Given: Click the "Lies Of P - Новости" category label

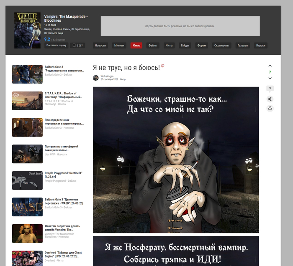Looking at the screenshot, I should (x=56, y=155).
